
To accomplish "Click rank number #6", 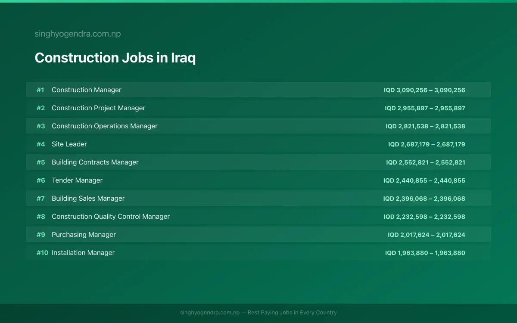I will pyautogui.click(x=40, y=180).
